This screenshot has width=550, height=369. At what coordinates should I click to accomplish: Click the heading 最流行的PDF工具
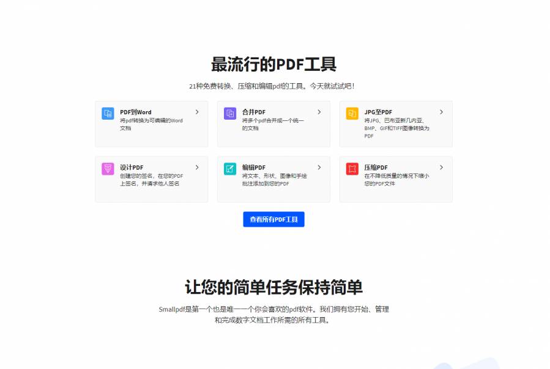(x=273, y=64)
